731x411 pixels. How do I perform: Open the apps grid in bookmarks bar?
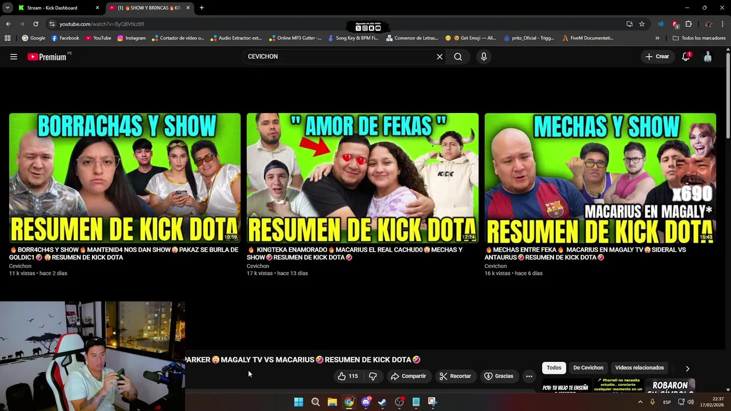pos(7,38)
